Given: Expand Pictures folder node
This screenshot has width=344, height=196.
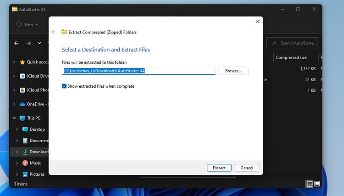Looking at the screenshot, I should (17, 174).
